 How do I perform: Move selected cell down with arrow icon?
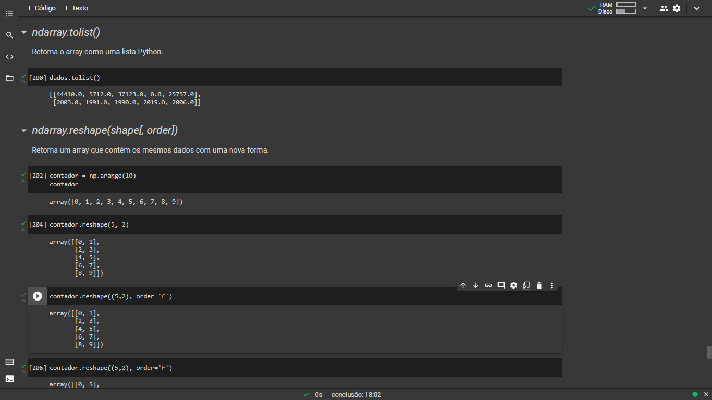point(476,285)
